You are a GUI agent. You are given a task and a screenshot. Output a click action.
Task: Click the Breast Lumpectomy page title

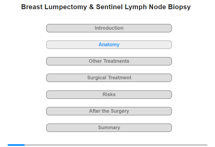106,7
